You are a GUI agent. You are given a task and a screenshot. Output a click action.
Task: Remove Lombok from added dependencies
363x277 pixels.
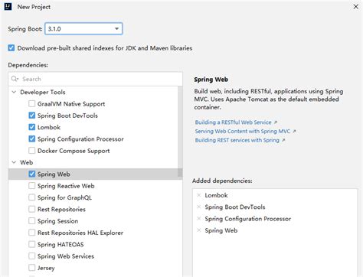[199, 195]
